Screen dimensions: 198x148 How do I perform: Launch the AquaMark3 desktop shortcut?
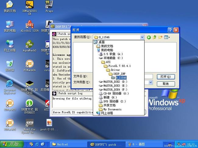(x=30, y=46)
